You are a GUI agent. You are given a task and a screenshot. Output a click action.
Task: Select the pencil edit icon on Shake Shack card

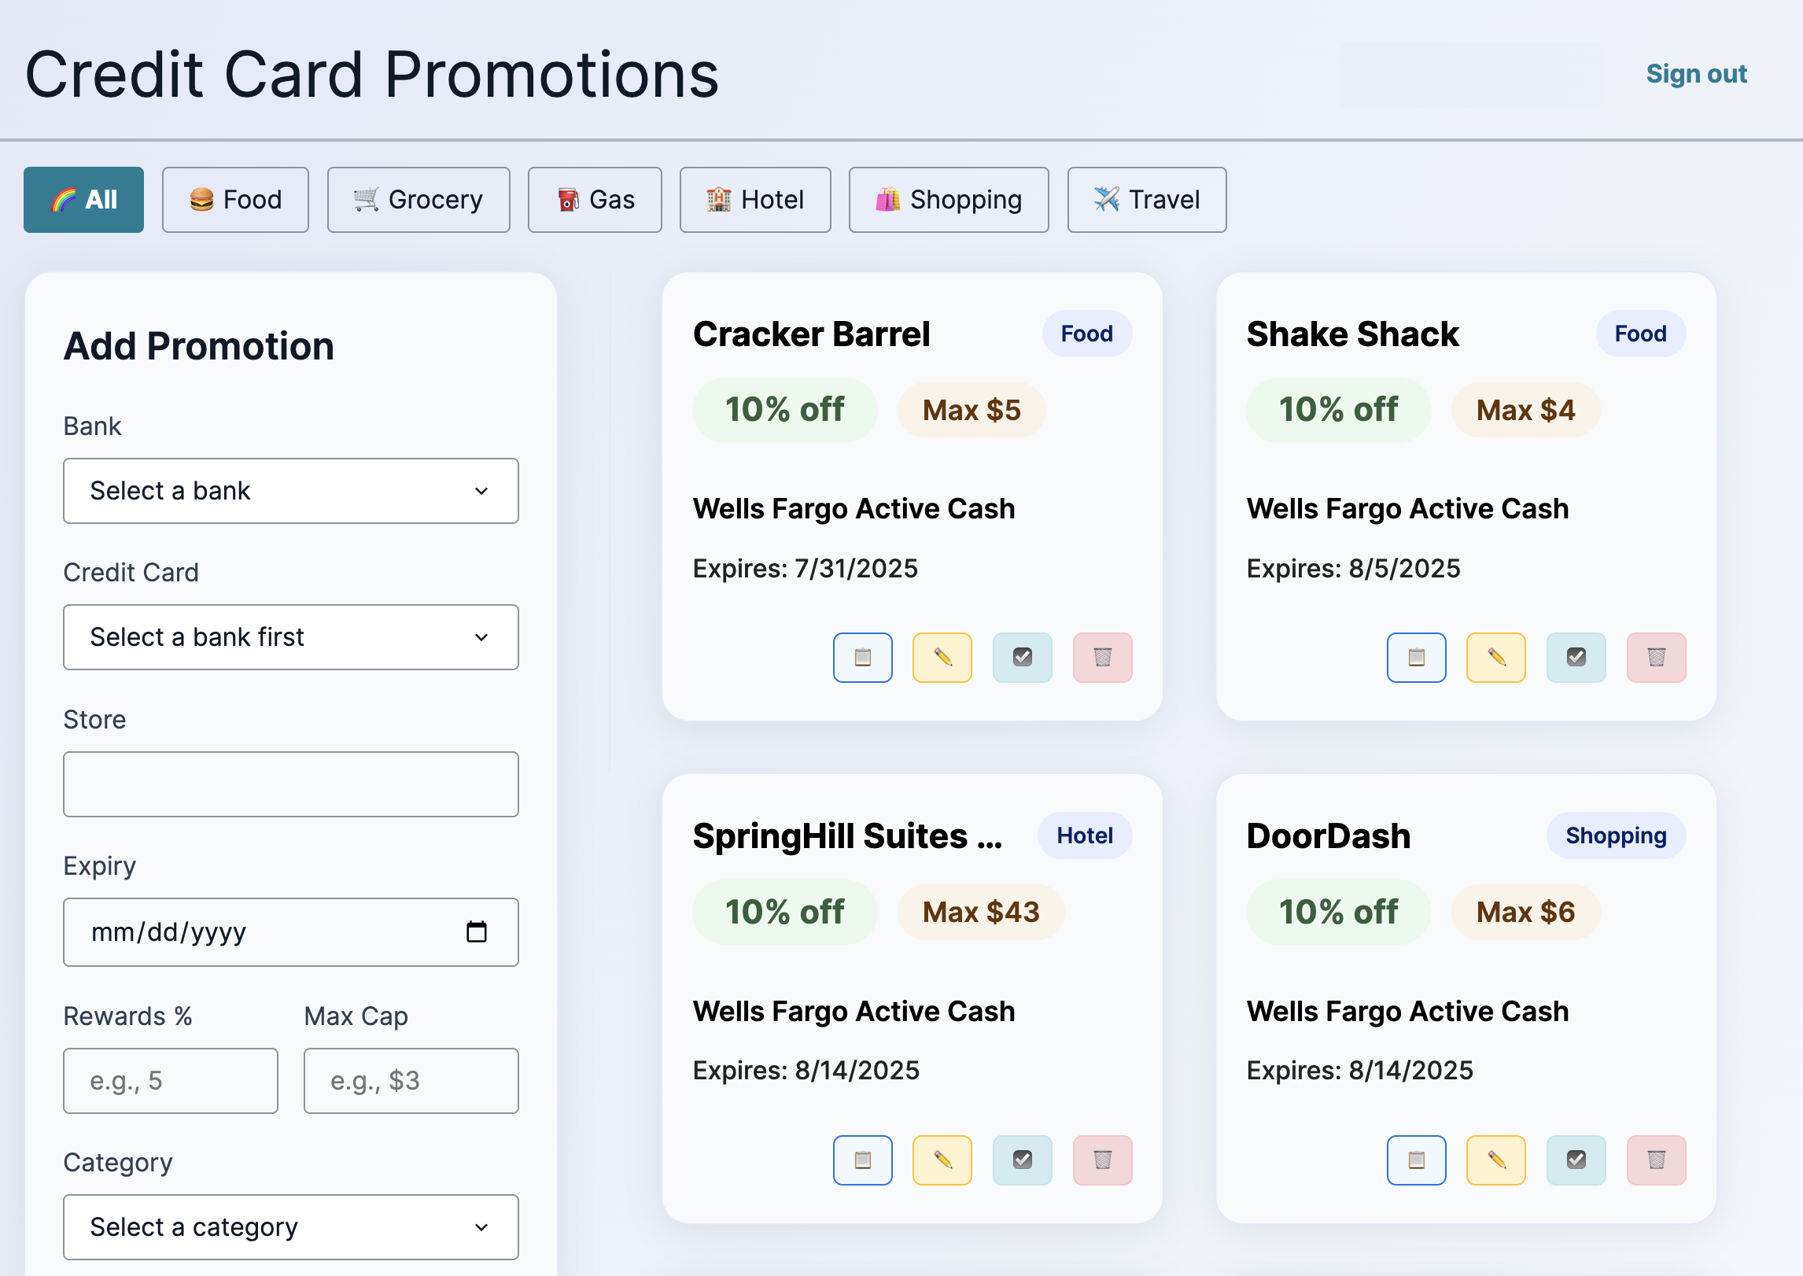[x=1495, y=658]
